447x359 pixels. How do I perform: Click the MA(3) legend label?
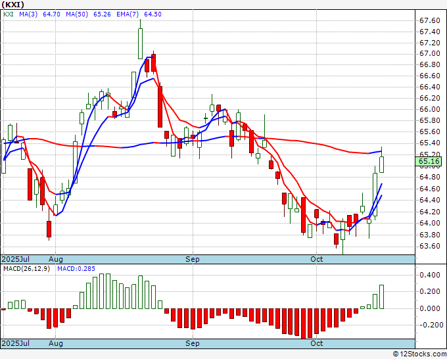point(28,14)
